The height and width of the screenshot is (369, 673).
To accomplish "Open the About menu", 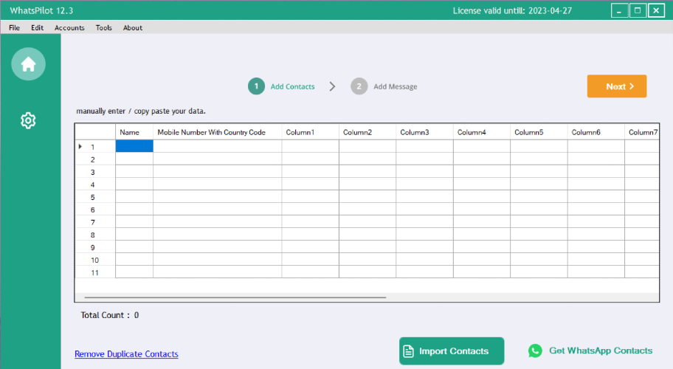I will 133,27.
